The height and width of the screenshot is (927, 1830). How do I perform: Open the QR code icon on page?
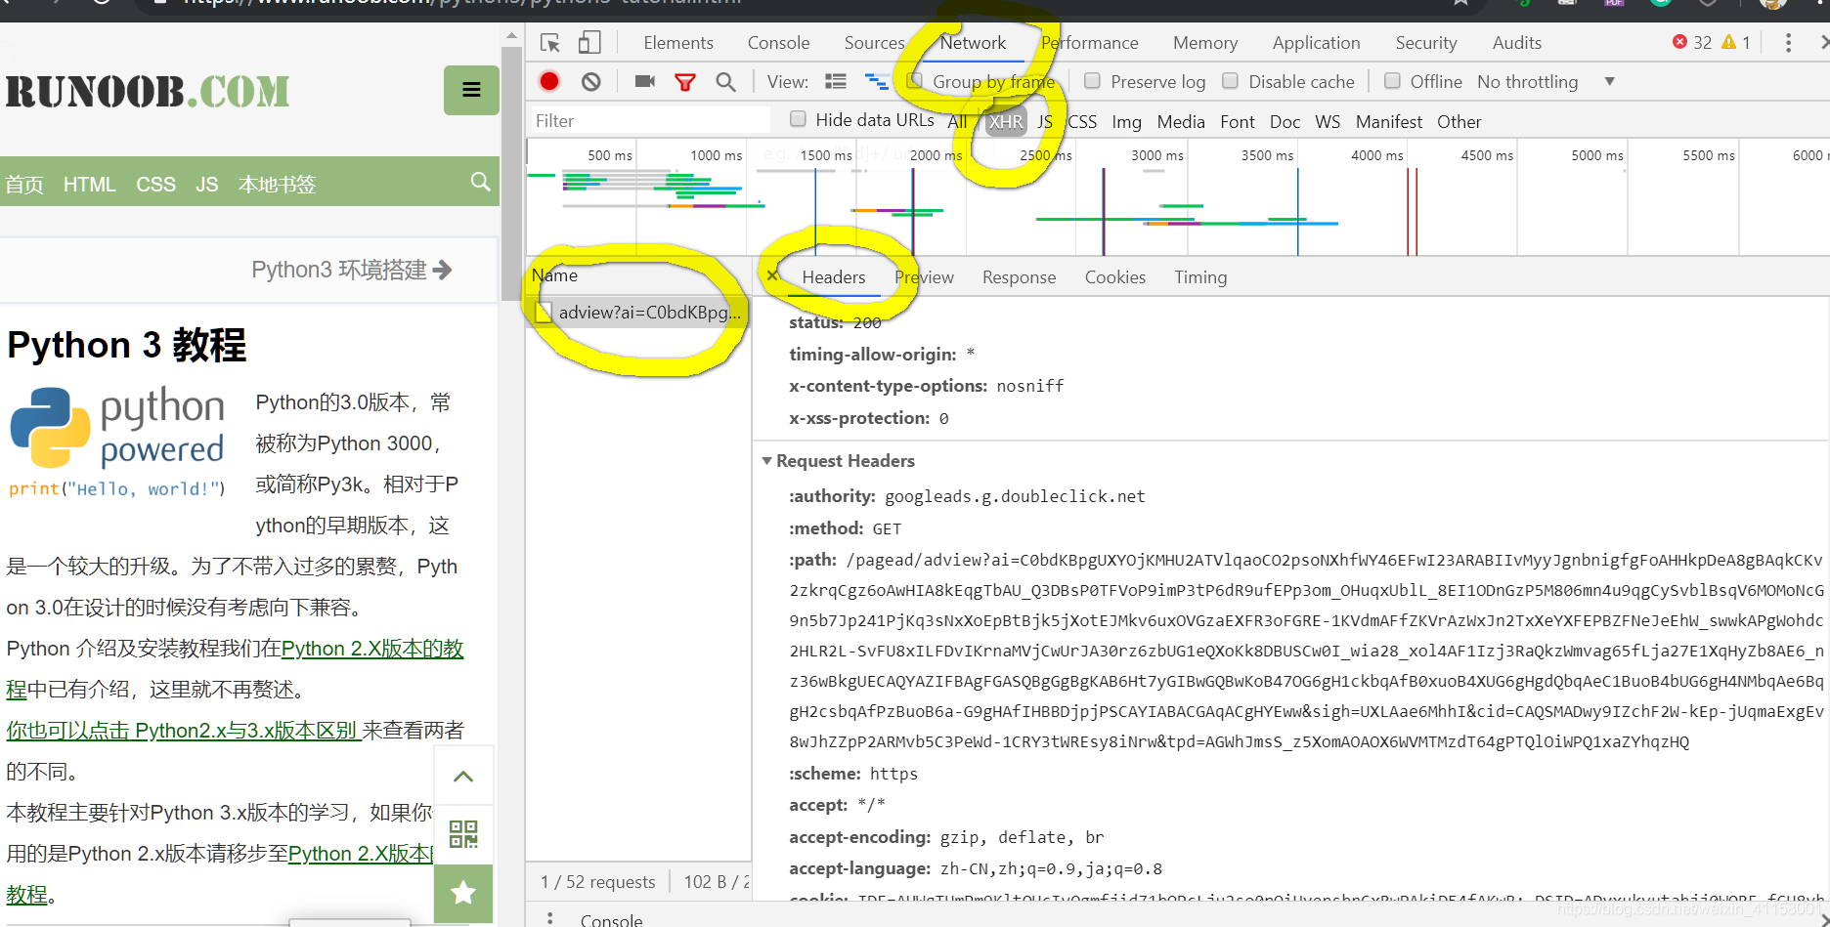coord(463,834)
